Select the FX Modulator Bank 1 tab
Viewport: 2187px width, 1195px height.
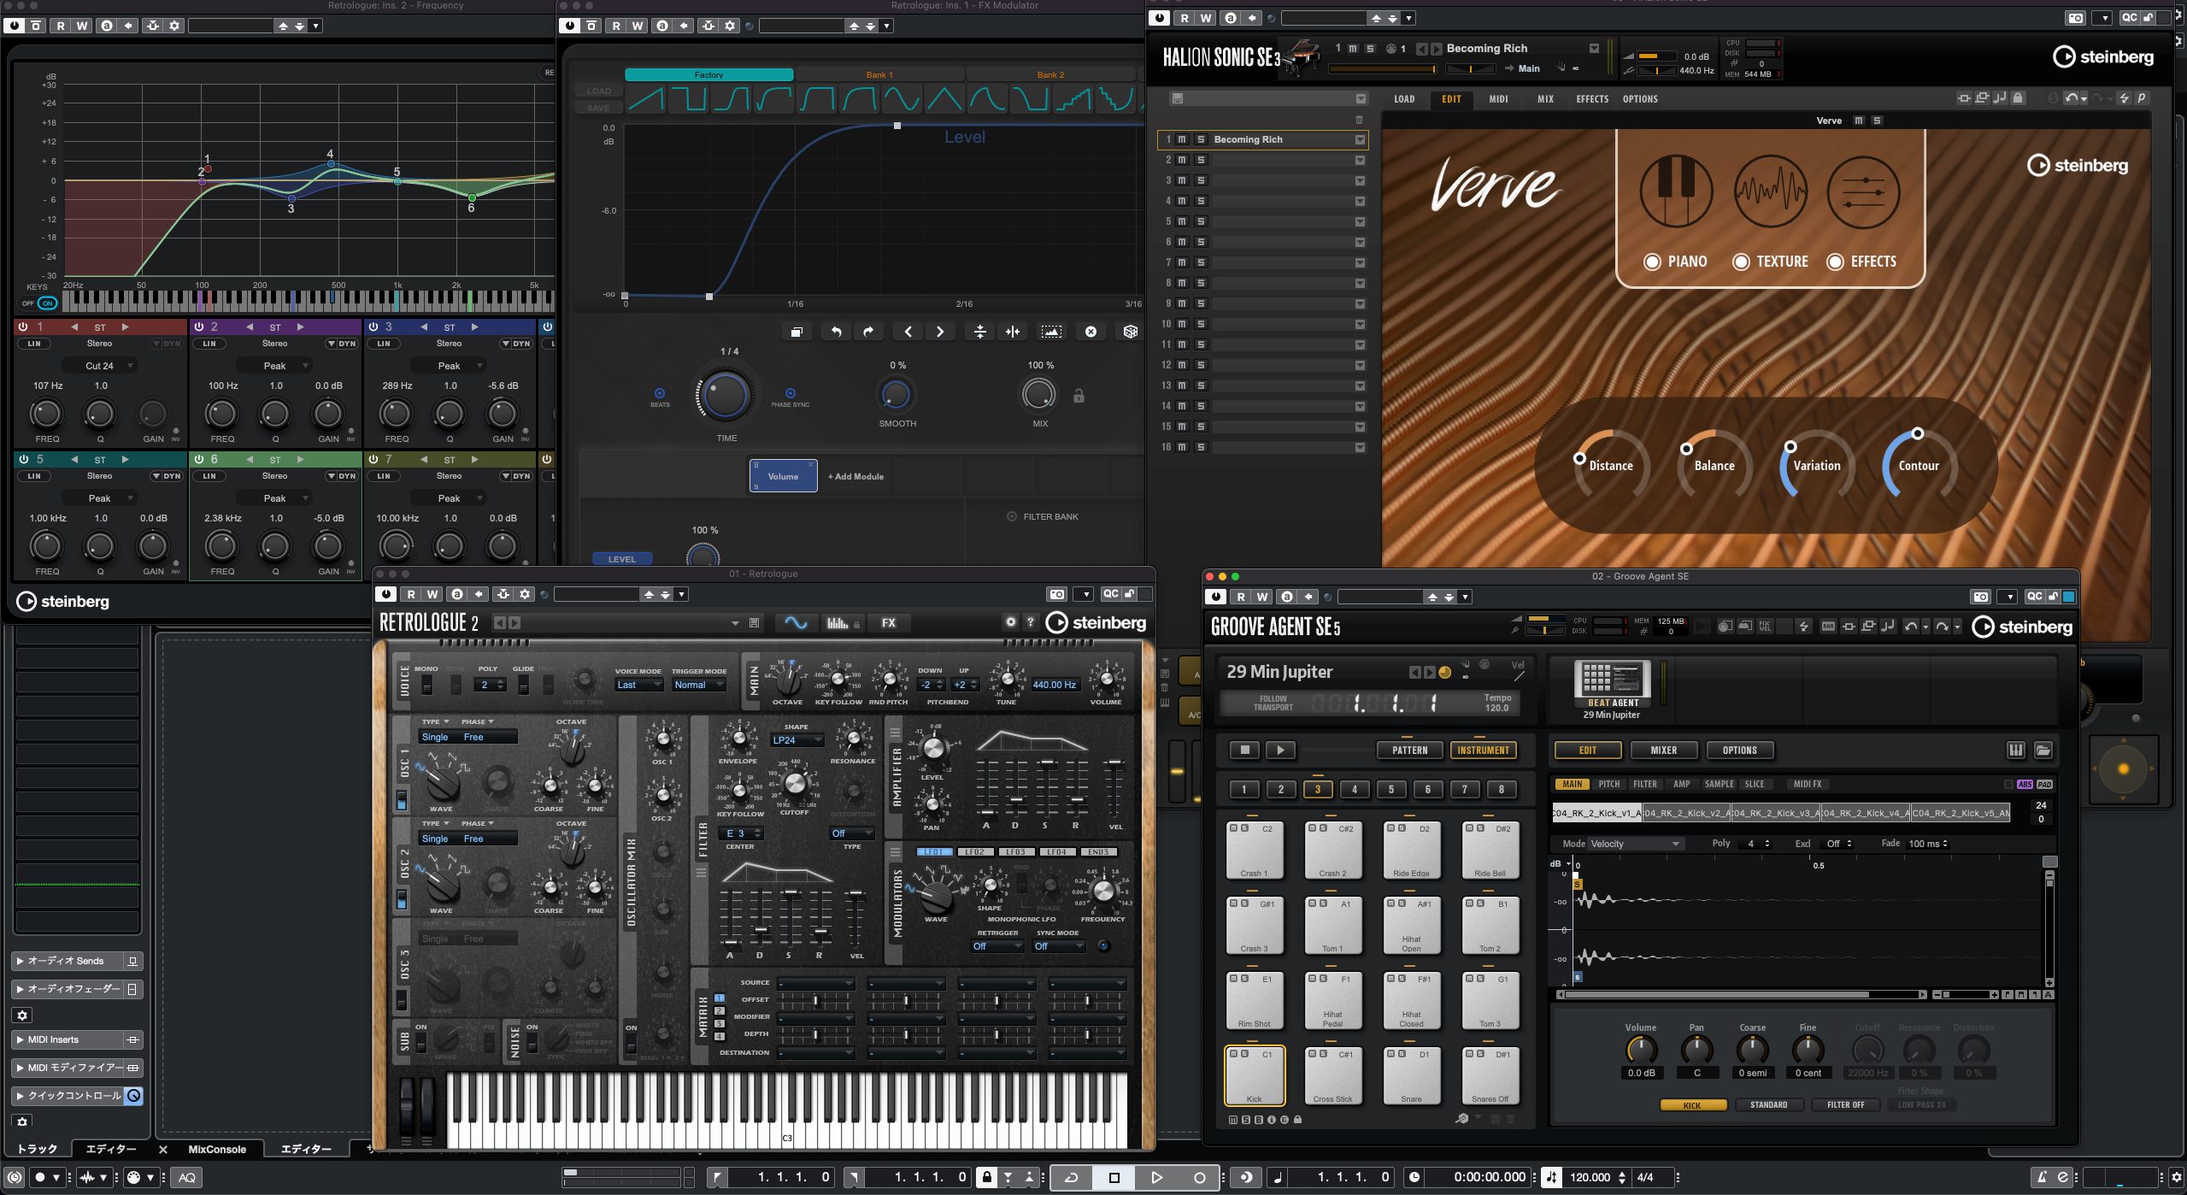(x=879, y=74)
